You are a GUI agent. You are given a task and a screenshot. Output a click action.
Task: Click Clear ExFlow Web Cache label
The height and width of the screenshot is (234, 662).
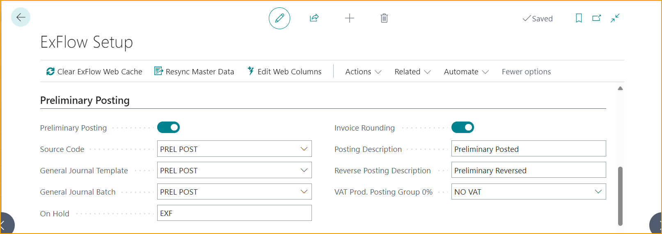coord(100,72)
